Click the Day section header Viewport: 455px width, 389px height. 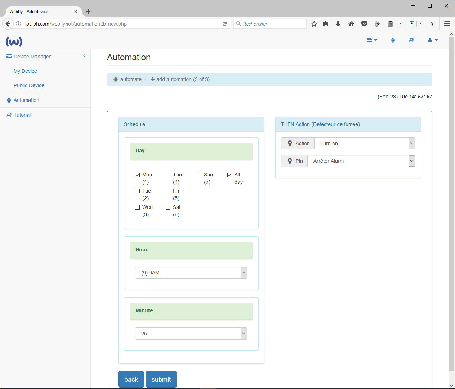point(191,152)
